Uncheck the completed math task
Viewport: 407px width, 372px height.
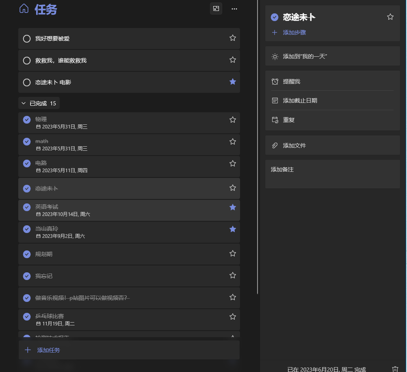[27, 142]
